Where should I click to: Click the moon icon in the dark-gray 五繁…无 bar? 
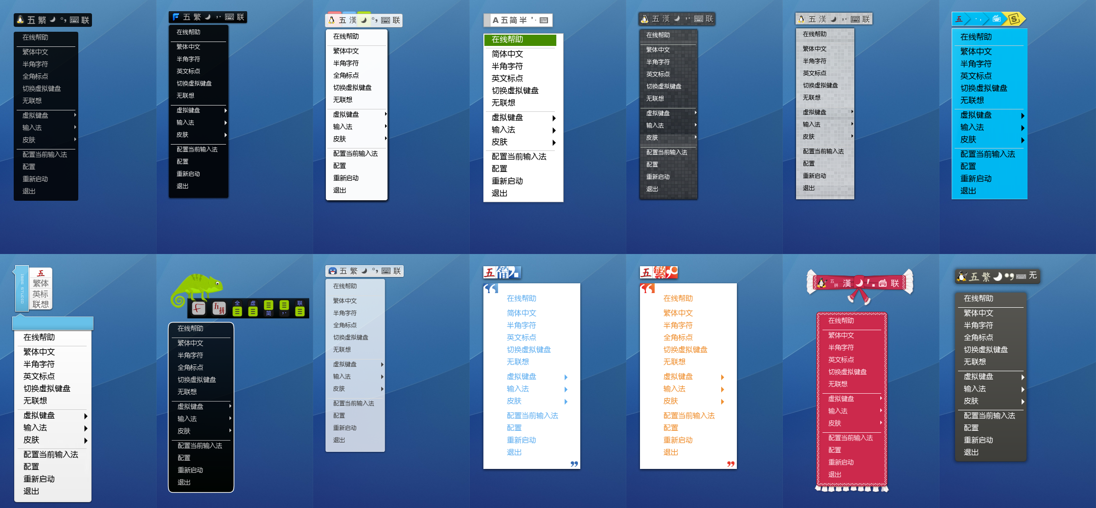pyautogui.click(x=998, y=276)
